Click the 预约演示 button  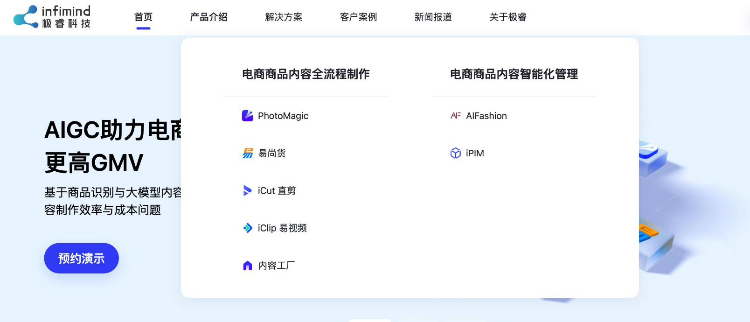click(82, 258)
